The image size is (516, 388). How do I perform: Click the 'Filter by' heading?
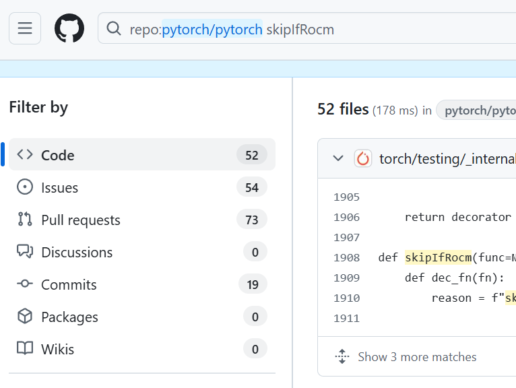[x=38, y=107]
